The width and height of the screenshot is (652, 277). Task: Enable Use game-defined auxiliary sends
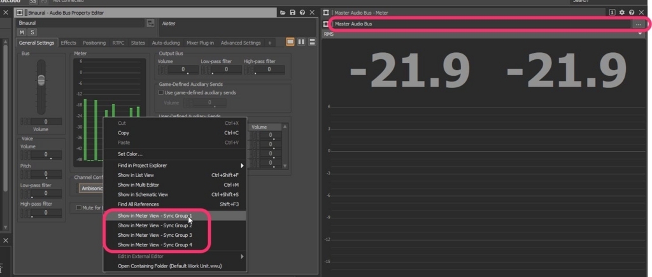[161, 93]
